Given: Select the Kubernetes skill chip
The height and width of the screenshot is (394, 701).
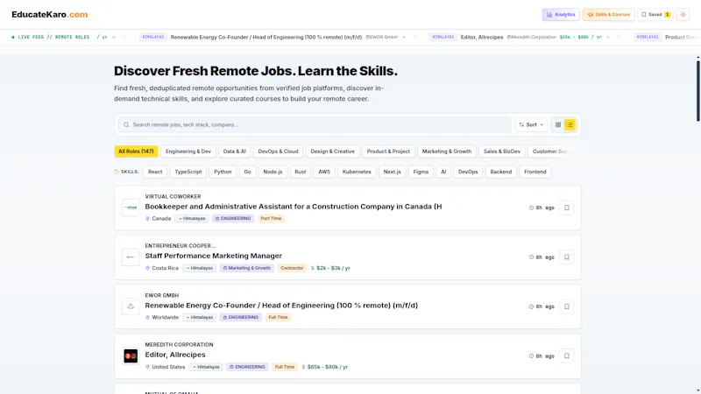Looking at the screenshot, I should 357,172.
